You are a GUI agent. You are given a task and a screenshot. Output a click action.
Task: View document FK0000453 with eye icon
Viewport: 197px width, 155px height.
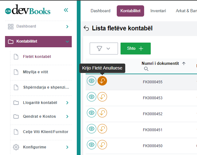coord(92,97)
